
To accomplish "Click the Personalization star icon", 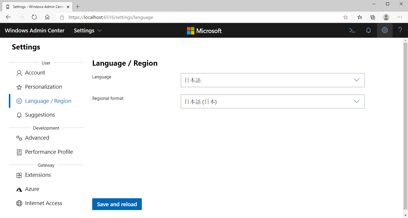I will point(19,87).
